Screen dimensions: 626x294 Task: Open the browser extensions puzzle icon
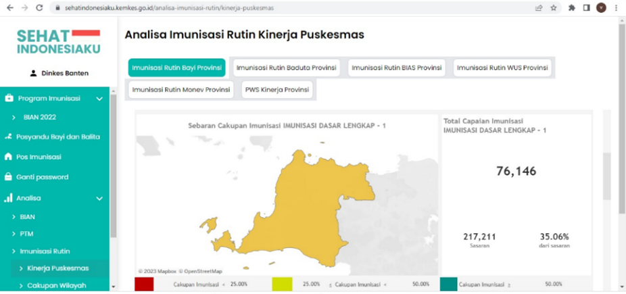point(571,7)
